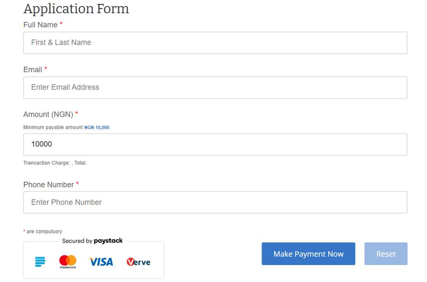The width and height of the screenshot is (427, 282).
Task: Click the Verve card logo
Action: tap(138, 262)
